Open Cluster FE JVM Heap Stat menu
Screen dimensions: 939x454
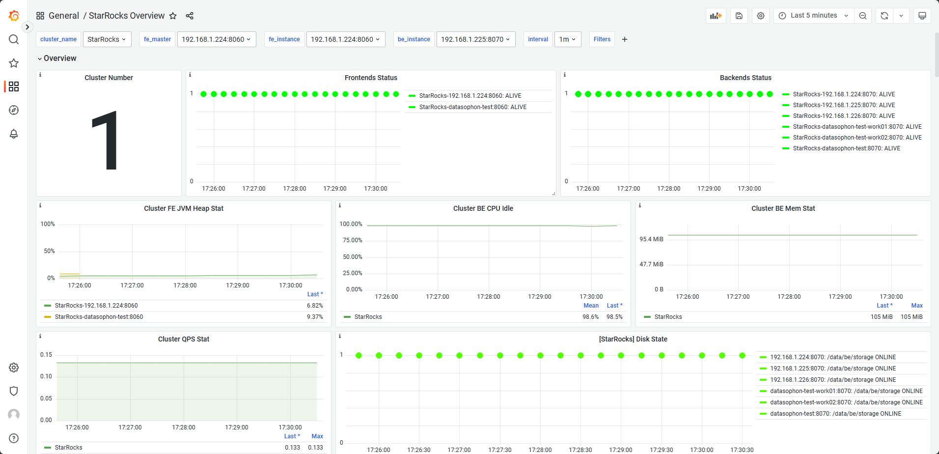click(x=184, y=208)
